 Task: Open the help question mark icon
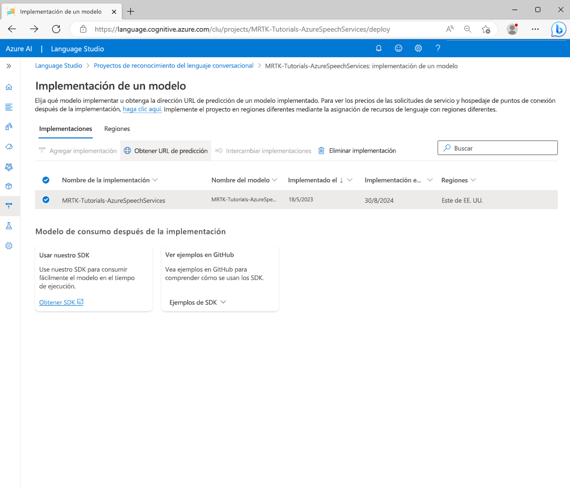(x=438, y=49)
